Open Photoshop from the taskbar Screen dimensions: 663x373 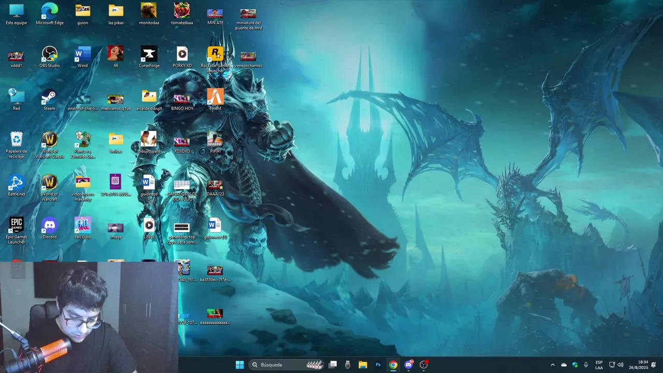point(378,365)
